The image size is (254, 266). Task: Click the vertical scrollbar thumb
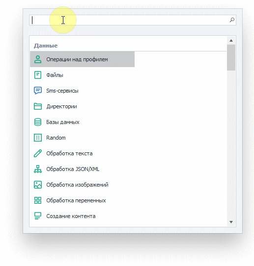(231, 57)
